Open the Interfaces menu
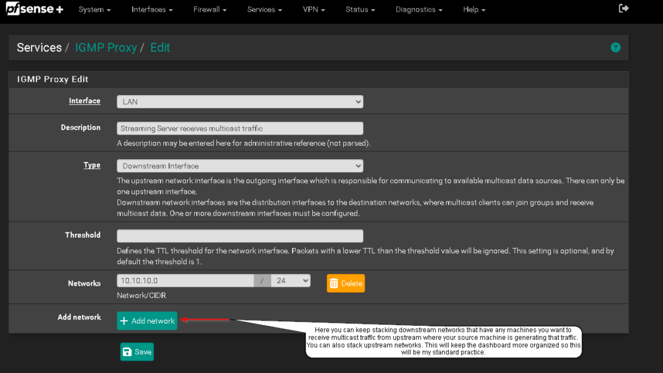This screenshot has height=373, width=663. click(x=152, y=10)
